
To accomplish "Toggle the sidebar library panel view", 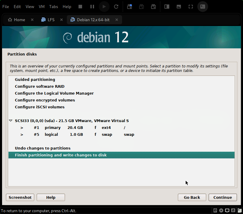I will pyautogui.click(x=167, y=7).
